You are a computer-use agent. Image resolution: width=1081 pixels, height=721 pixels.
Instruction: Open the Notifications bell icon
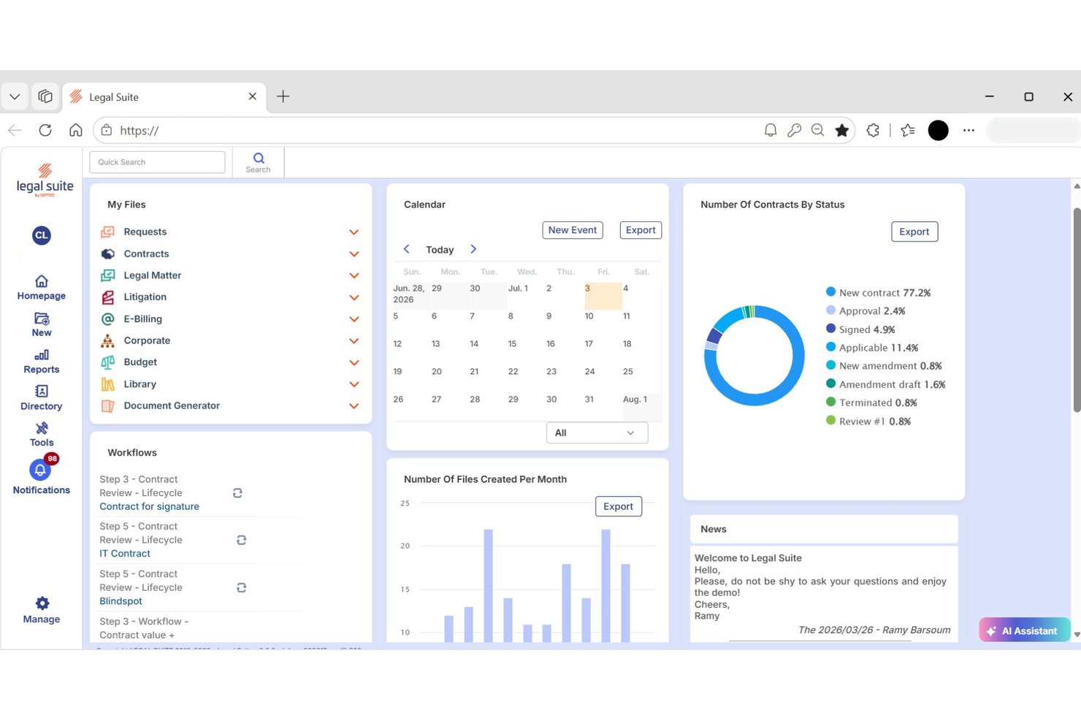click(40, 470)
